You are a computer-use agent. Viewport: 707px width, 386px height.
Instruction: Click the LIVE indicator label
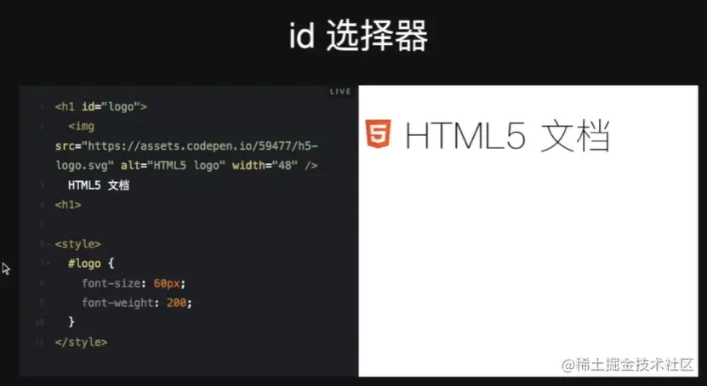(x=340, y=92)
